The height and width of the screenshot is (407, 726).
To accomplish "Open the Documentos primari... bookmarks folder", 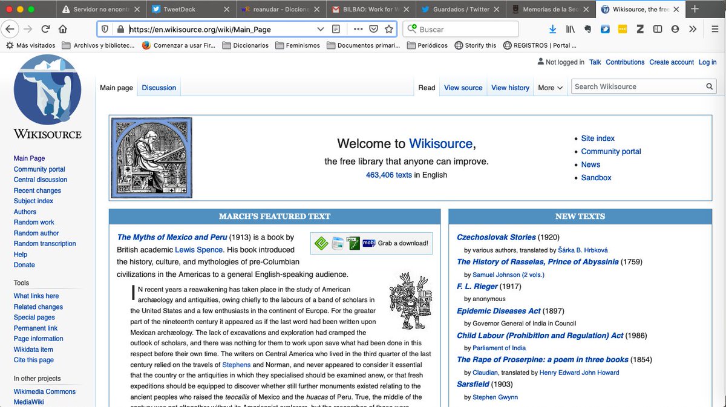I will (363, 45).
